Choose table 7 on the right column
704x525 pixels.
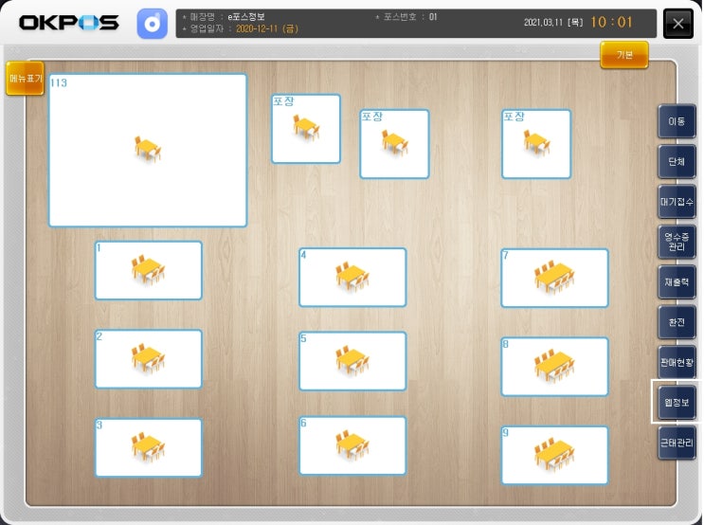click(555, 278)
